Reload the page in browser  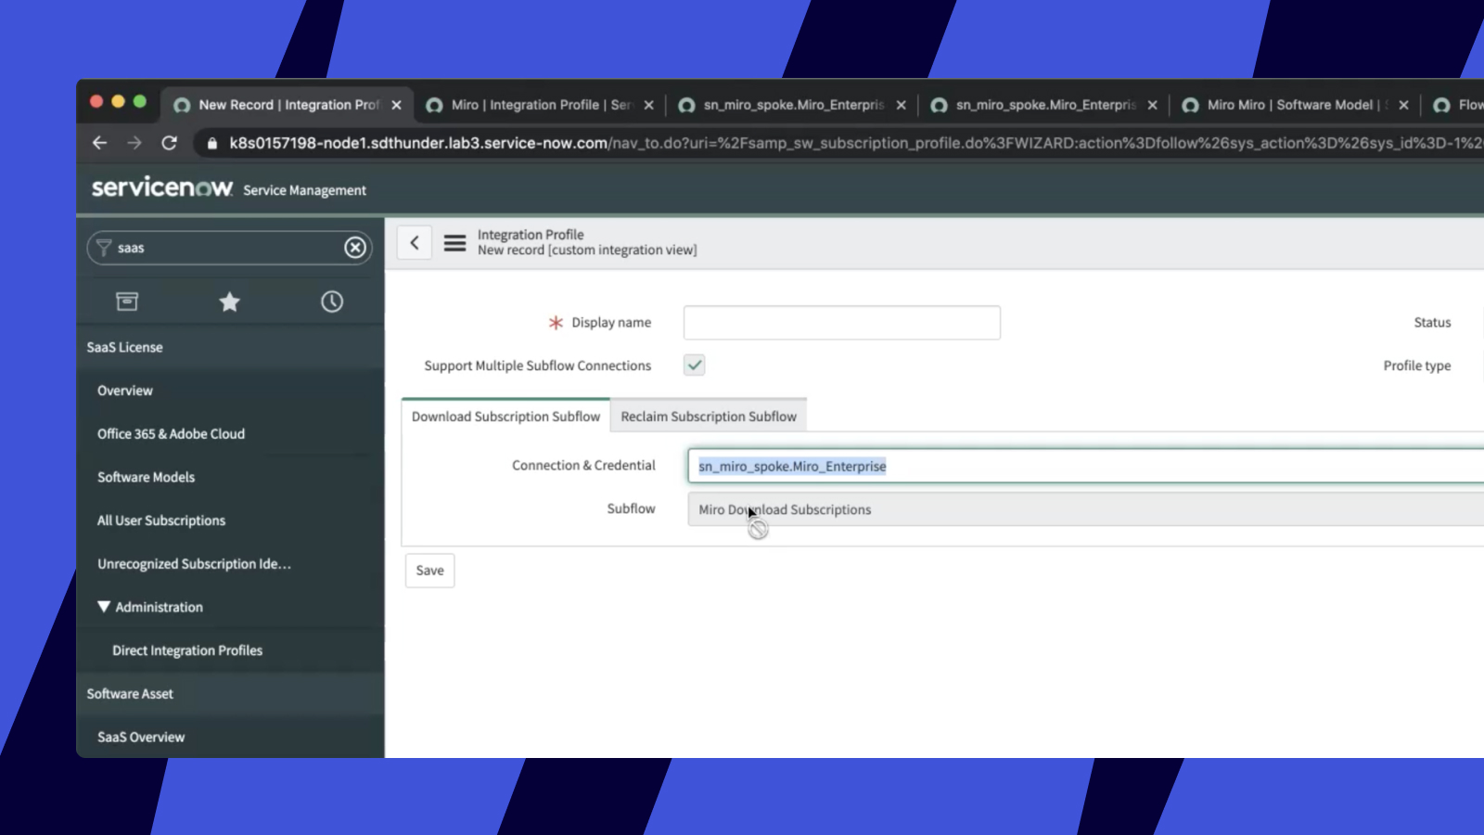point(169,143)
